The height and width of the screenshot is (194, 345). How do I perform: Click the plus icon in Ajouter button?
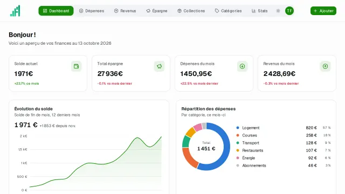coord(315,11)
